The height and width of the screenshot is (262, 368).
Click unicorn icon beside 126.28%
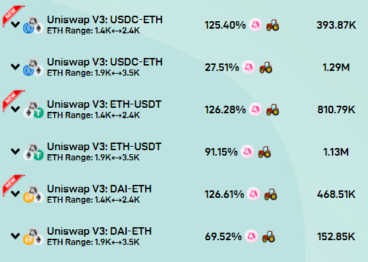tap(256, 109)
